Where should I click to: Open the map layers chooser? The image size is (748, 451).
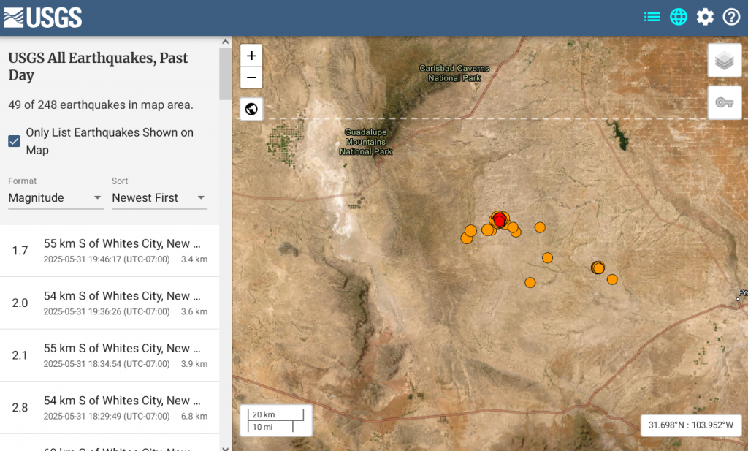(724, 61)
